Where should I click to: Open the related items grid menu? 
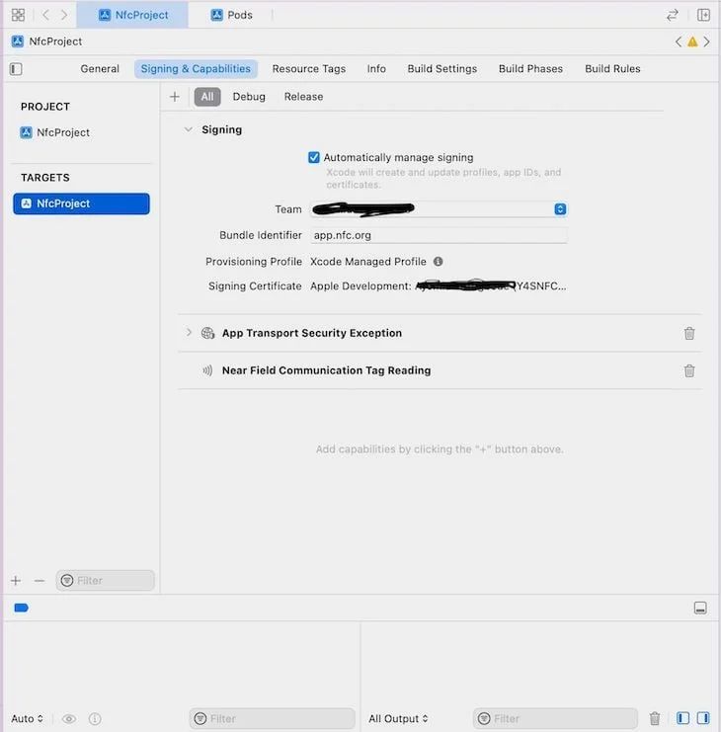click(x=18, y=15)
